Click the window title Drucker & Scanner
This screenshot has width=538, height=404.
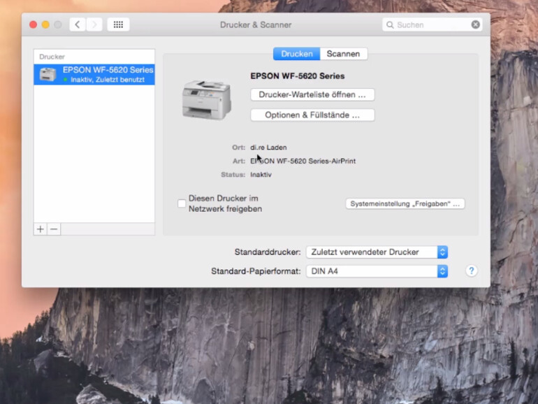pyautogui.click(x=256, y=24)
